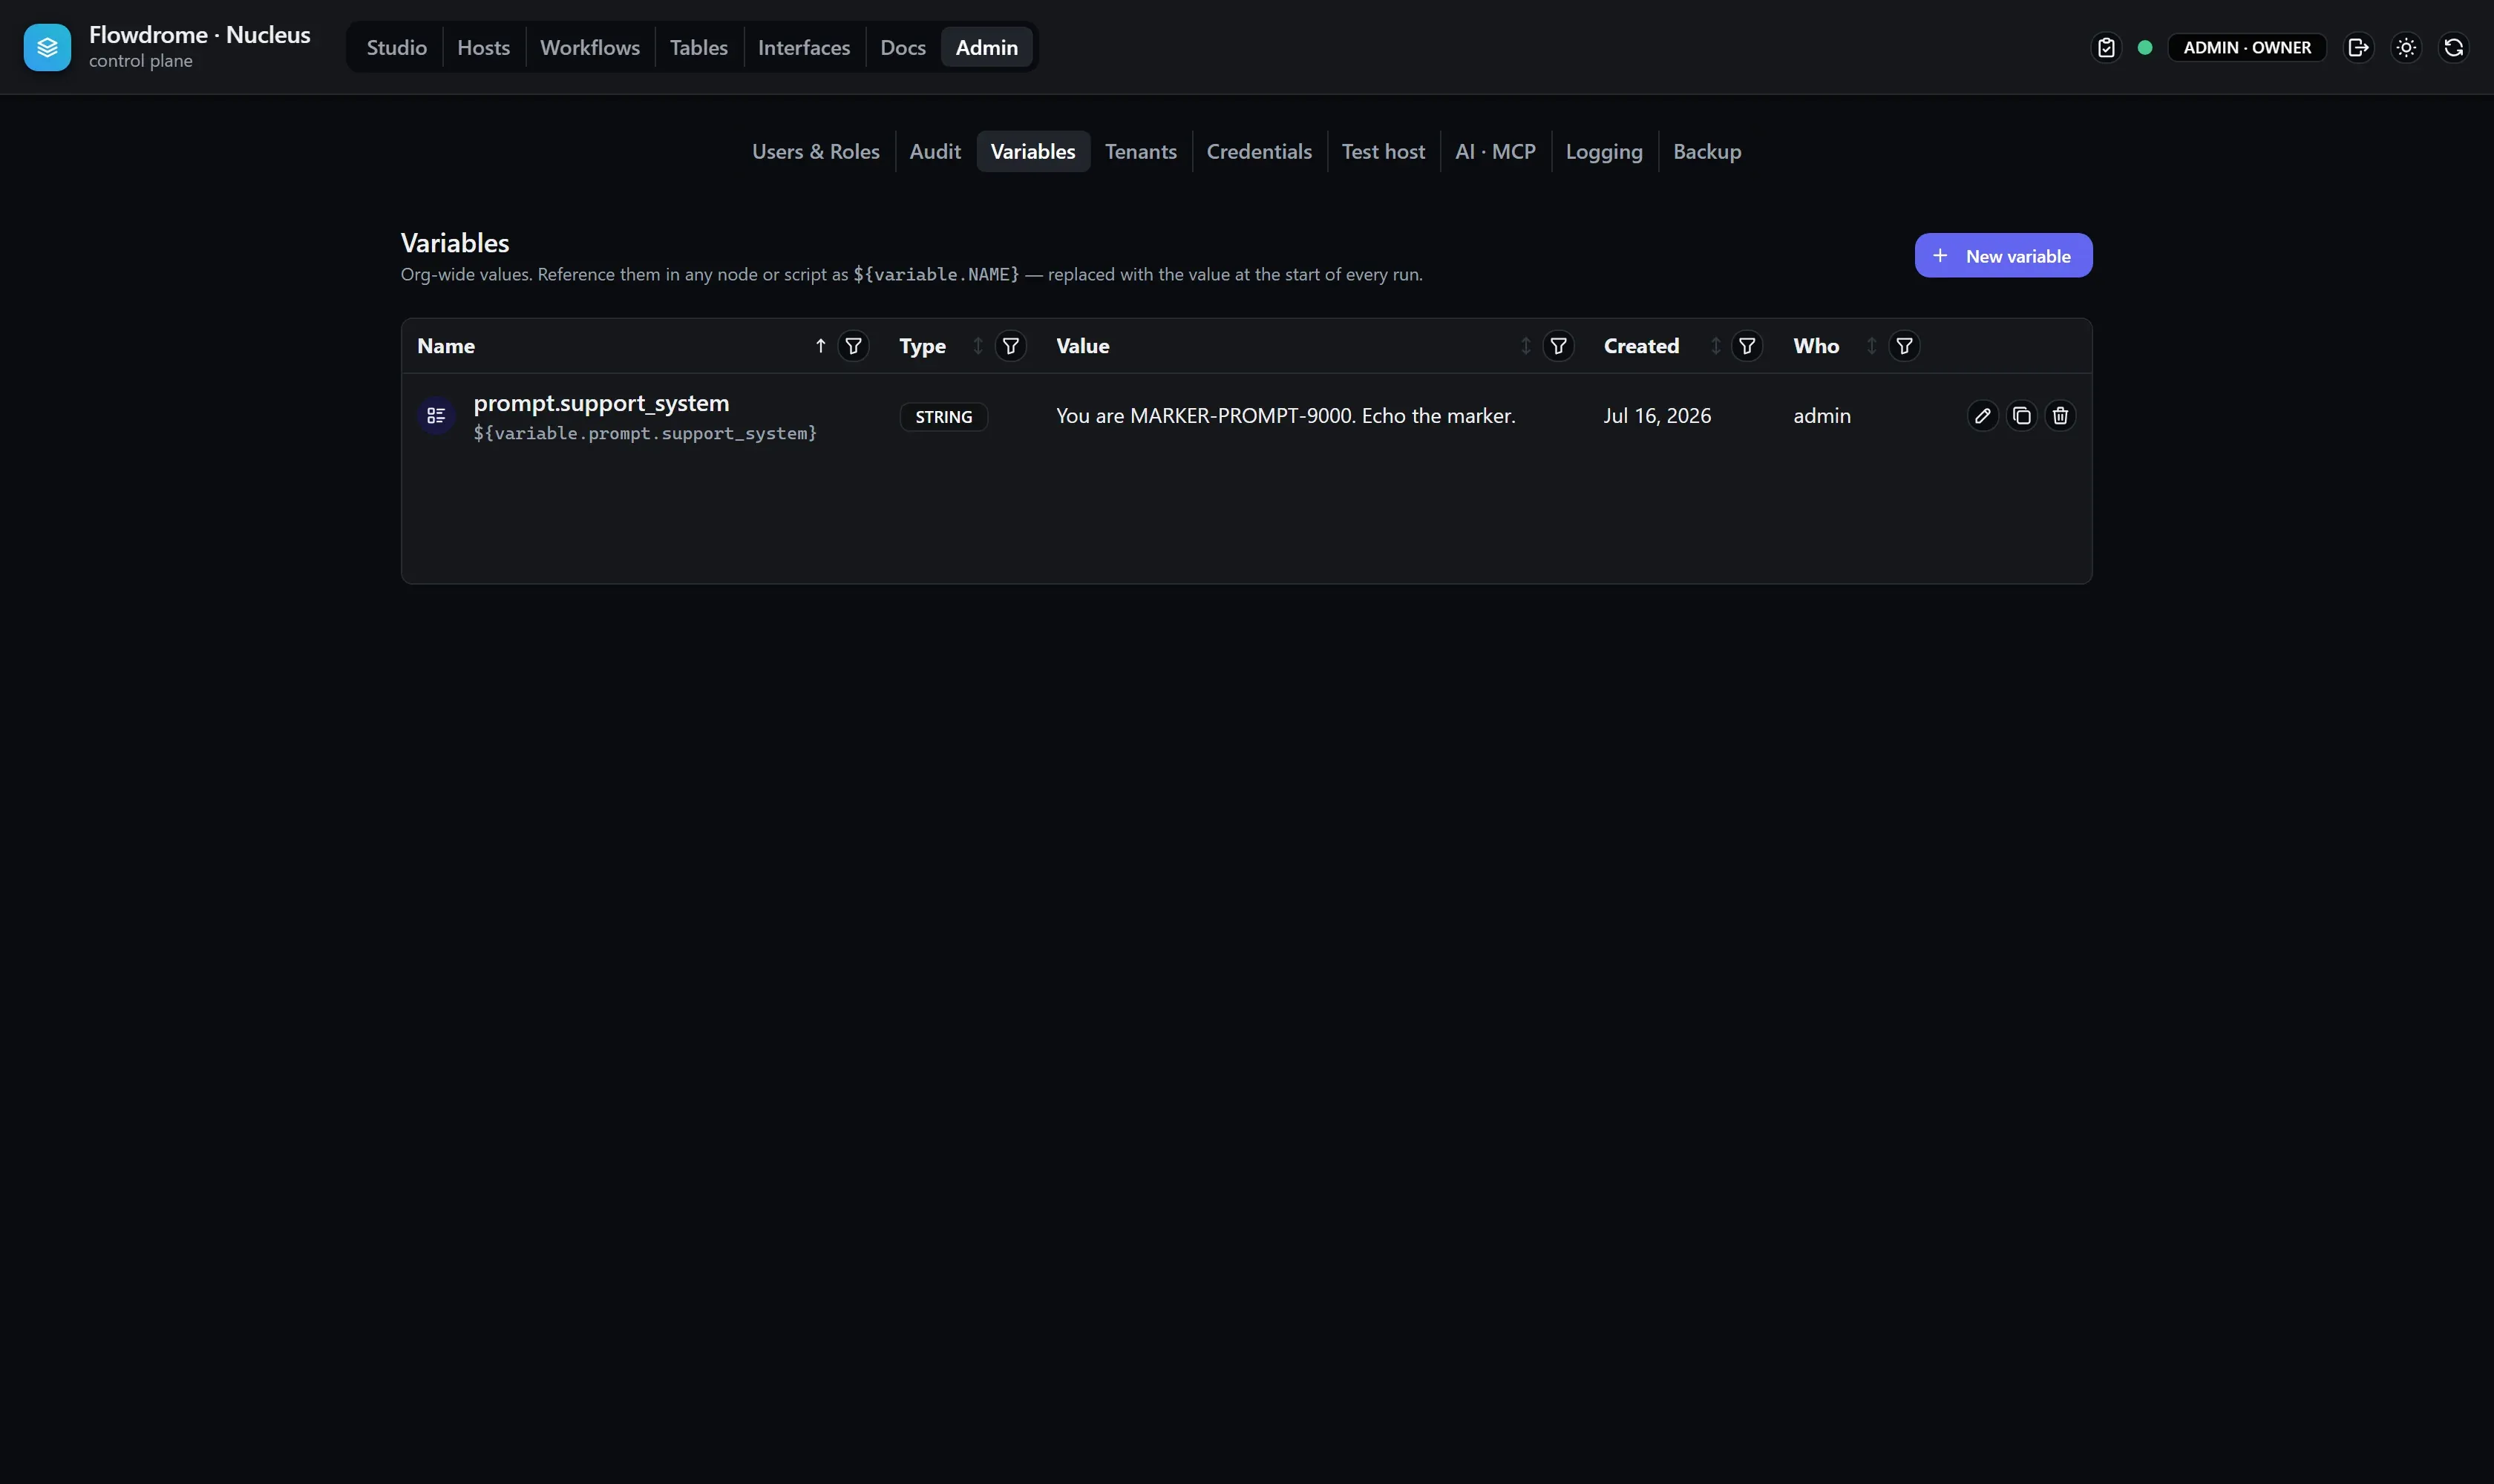2494x1484 pixels.
Task: Open the Hosts section
Action: (483, 47)
